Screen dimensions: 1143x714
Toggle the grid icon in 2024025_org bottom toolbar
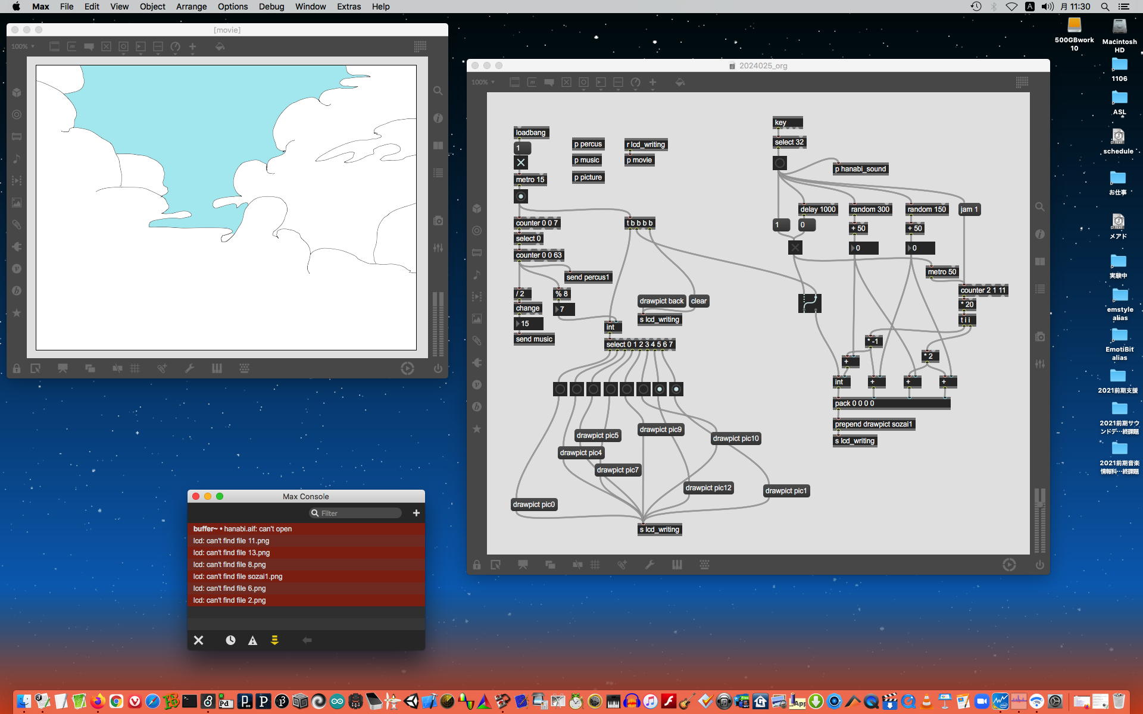[595, 565]
